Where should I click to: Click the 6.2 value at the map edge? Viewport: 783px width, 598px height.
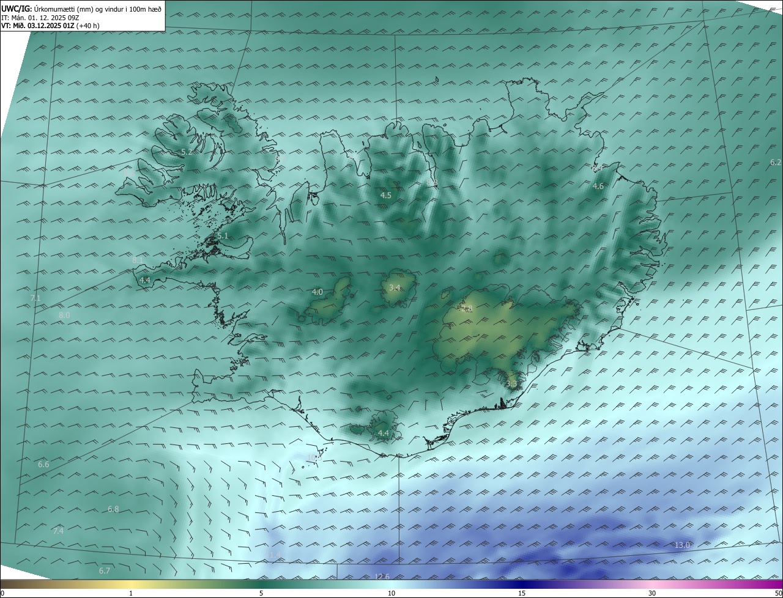click(776, 162)
